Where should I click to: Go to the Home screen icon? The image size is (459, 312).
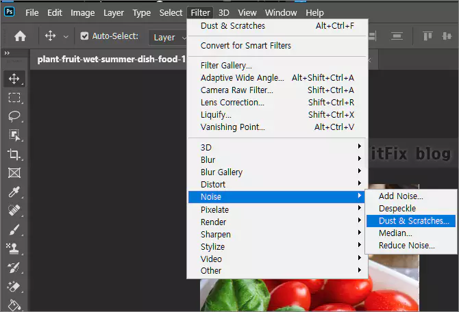20,36
